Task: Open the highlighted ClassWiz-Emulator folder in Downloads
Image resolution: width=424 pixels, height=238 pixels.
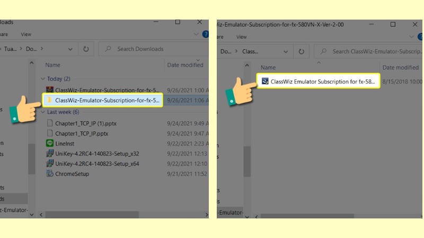Action: coord(103,100)
